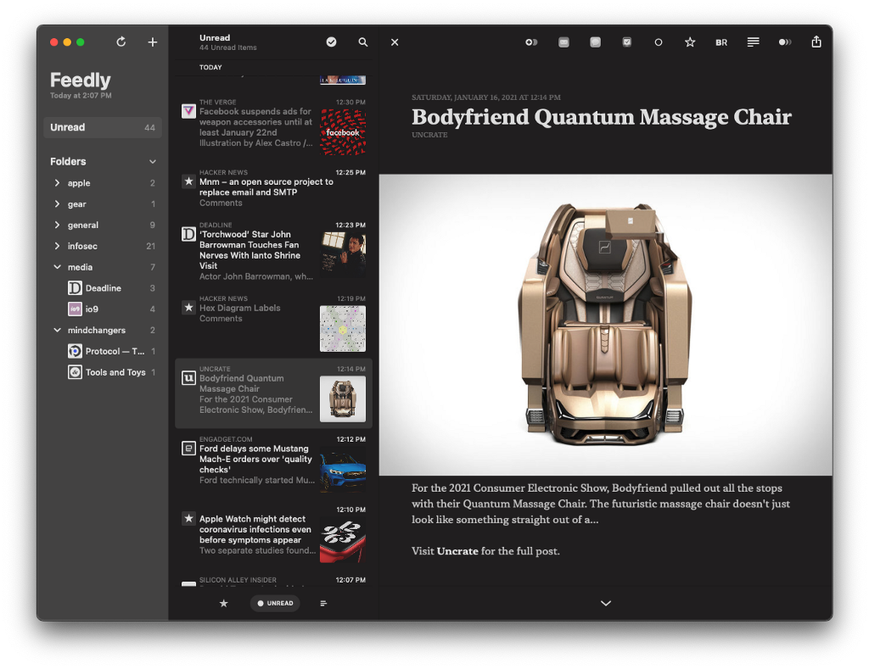Click the UNCRATE source label under headline

click(x=429, y=135)
